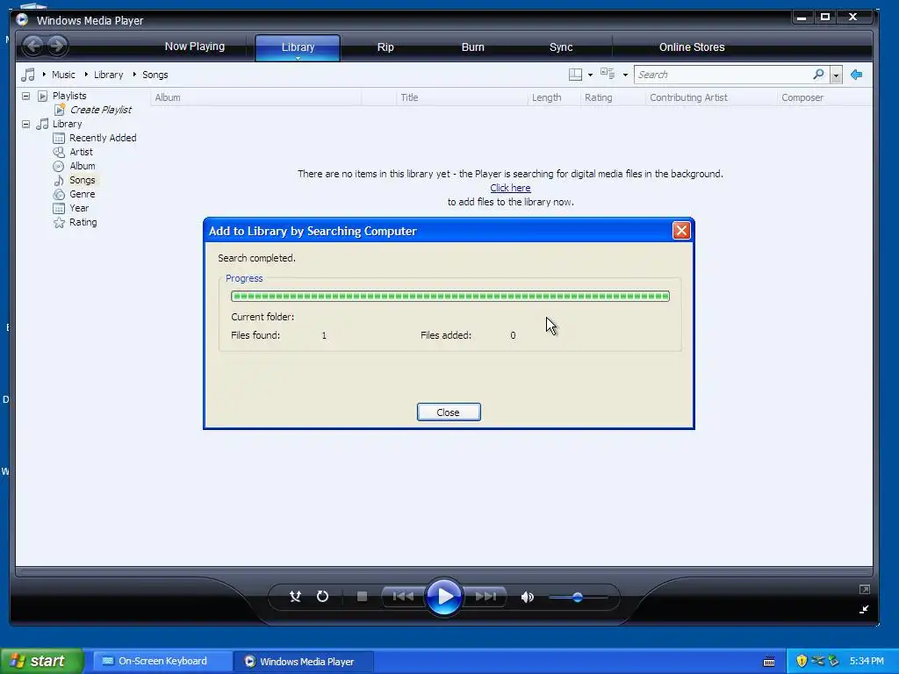The height and width of the screenshot is (674, 899).
Task: Sort by the Album column header
Action: coord(255,97)
